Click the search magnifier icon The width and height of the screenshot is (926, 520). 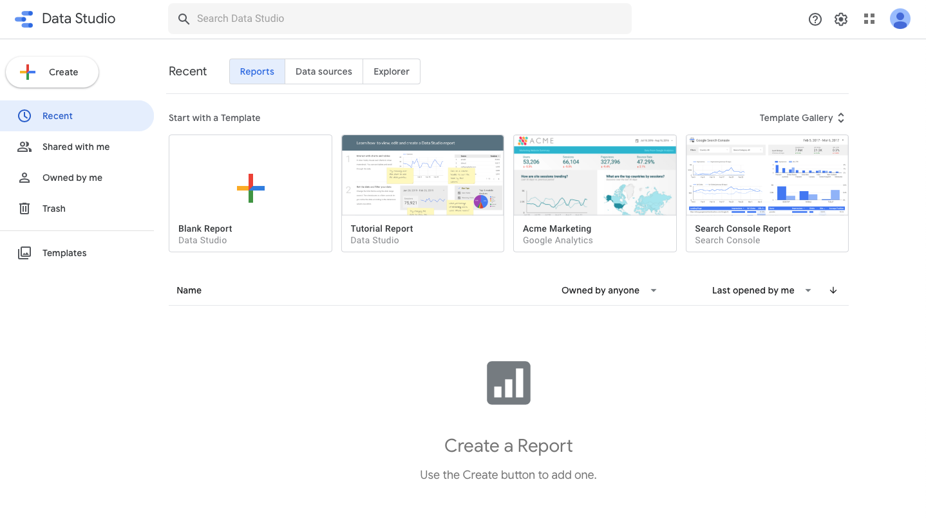[184, 19]
